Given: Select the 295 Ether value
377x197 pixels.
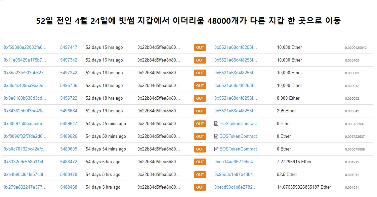Looking at the screenshot, I should coord(286,111).
